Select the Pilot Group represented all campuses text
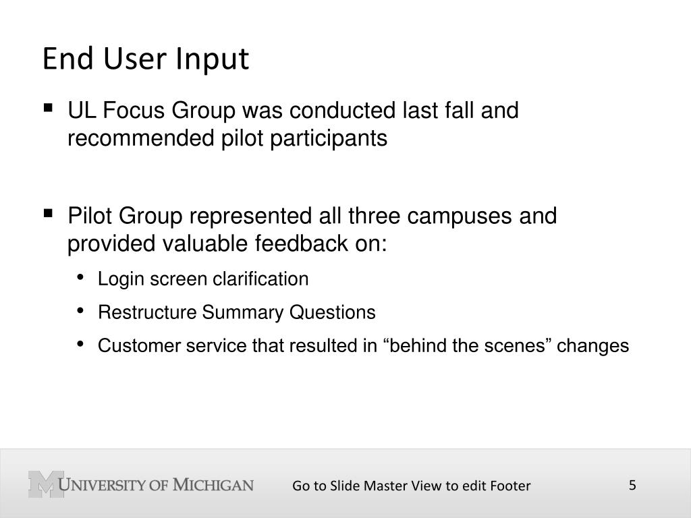The height and width of the screenshot is (518, 691). [x=312, y=229]
